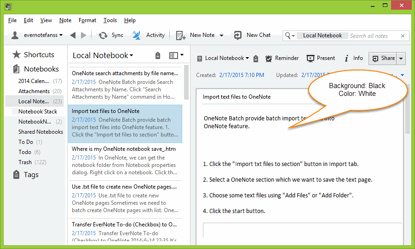The image size is (415, 249).
Task: Remove the Local Notebook search scope tag
Action: click(x=323, y=36)
